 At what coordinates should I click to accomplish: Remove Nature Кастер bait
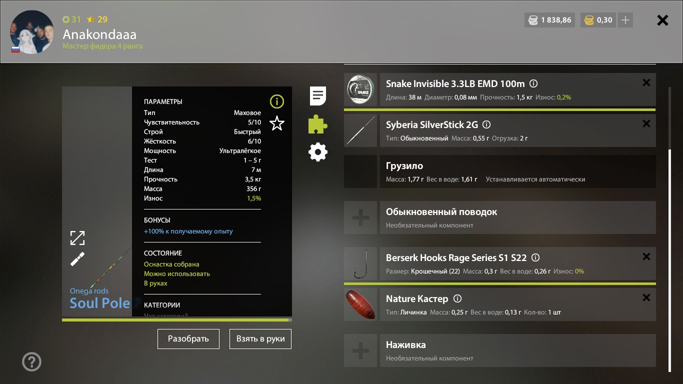coord(646,298)
